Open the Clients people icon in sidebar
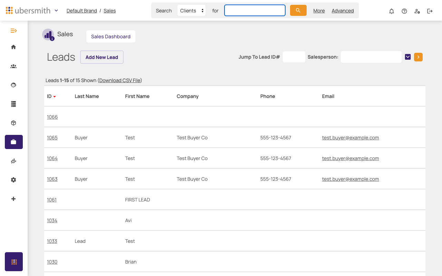The width and height of the screenshot is (442, 276). point(13,66)
